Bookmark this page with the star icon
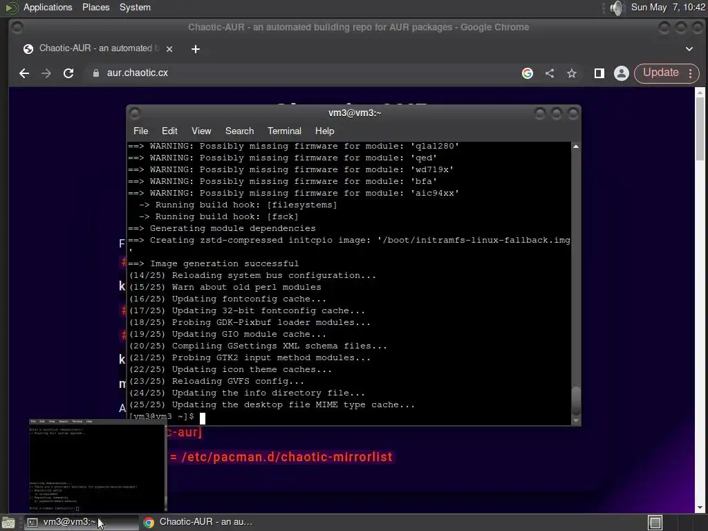 click(572, 73)
